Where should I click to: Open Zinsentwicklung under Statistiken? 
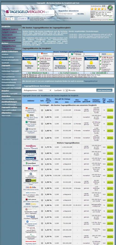point(8,99)
